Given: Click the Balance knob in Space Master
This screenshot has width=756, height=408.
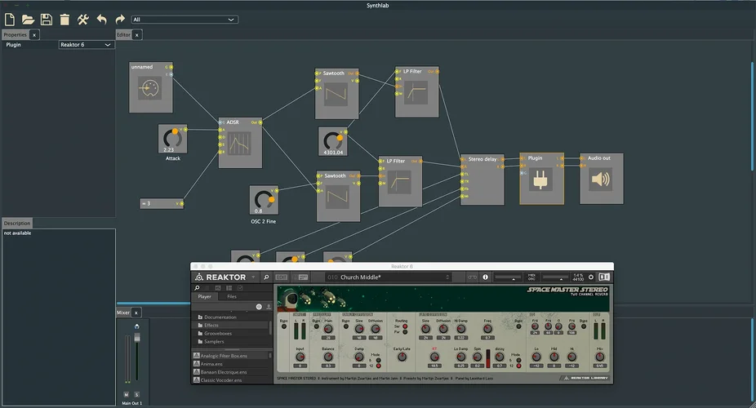Looking at the screenshot, I should (328, 357).
